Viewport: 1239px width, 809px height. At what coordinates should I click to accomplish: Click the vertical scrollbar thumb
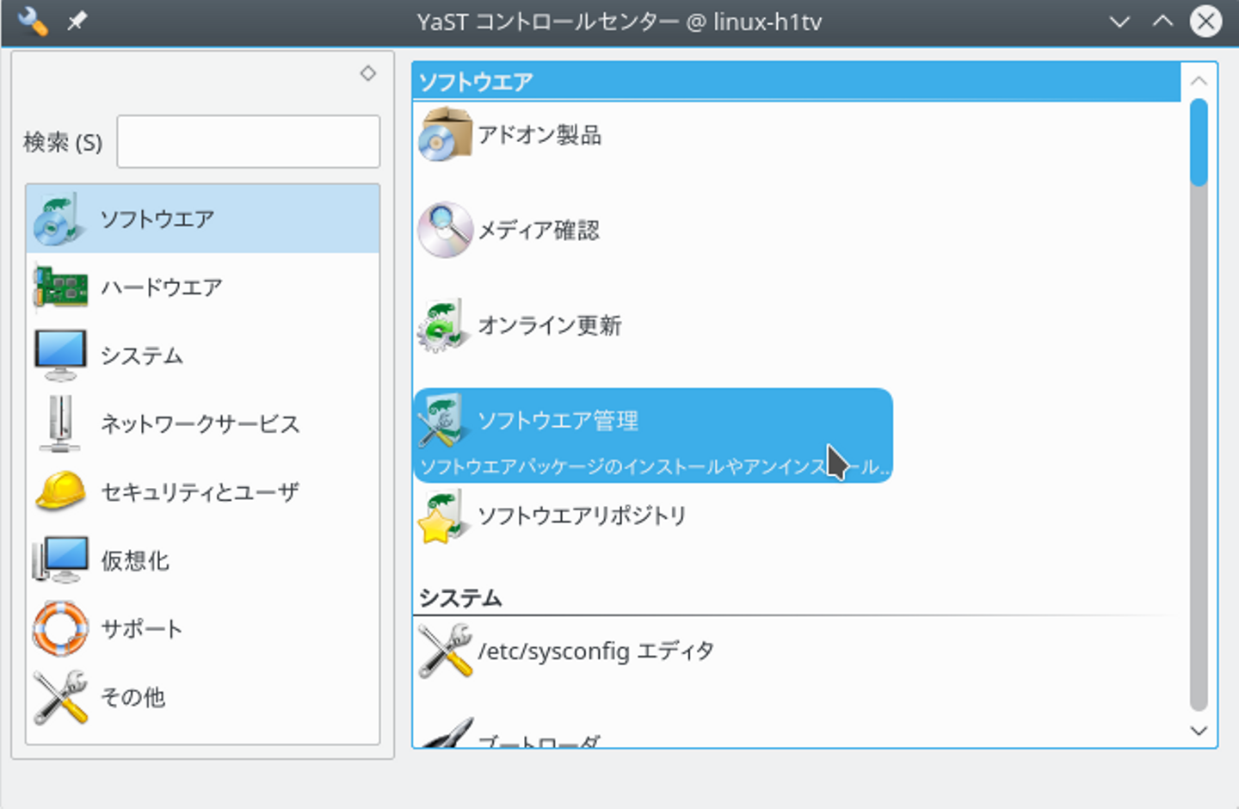pos(1199,142)
